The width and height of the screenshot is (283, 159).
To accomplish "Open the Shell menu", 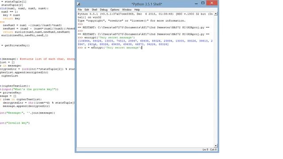I will coord(94,10).
